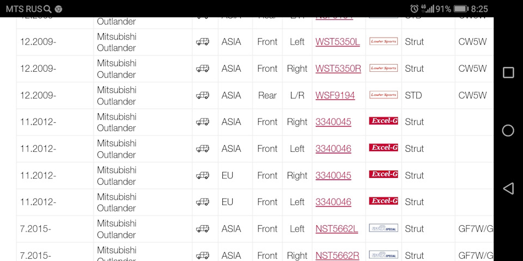Open part link WST5350L
This screenshot has height=261, width=523.
pyautogui.click(x=338, y=42)
